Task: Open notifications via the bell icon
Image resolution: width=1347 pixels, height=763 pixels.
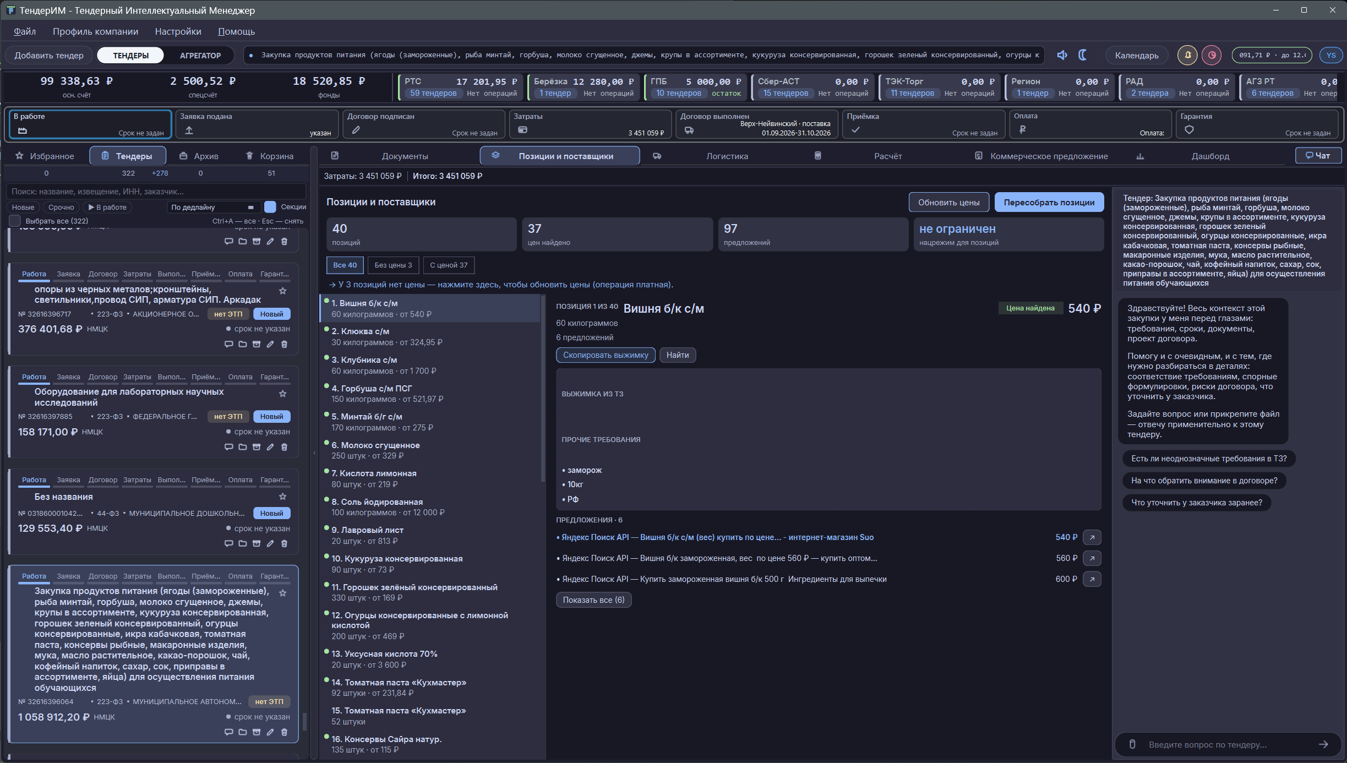Action: point(1187,55)
